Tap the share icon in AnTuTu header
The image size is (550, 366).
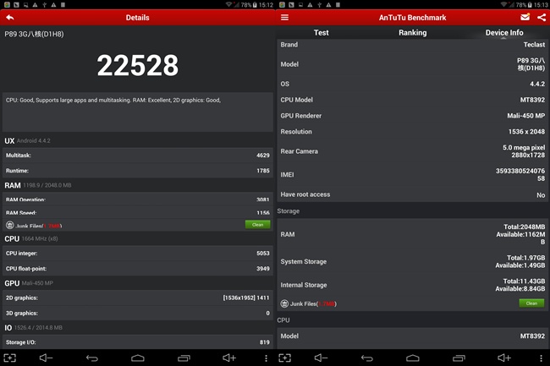pos(542,18)
